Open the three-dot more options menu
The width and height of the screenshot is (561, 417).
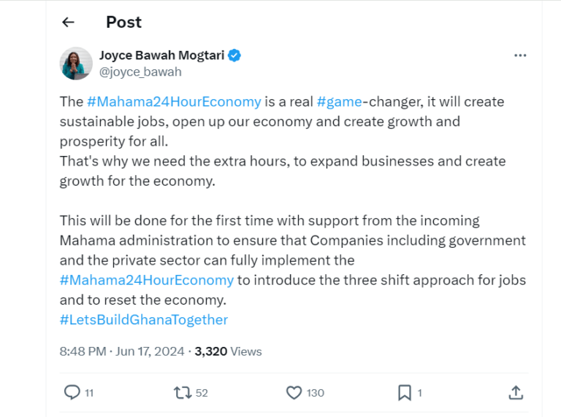(x=520, y=55)
